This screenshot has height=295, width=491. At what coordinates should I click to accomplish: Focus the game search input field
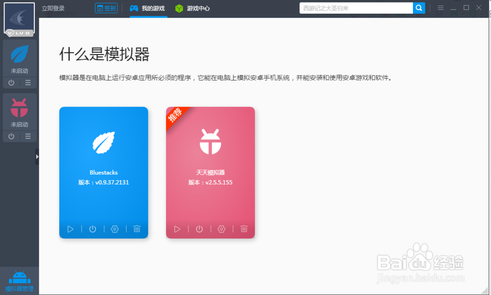(356, 8)
